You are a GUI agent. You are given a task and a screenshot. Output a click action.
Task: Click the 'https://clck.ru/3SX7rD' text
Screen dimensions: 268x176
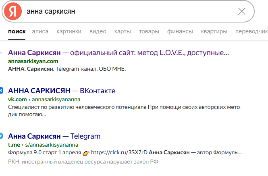(x=119, y=152)
